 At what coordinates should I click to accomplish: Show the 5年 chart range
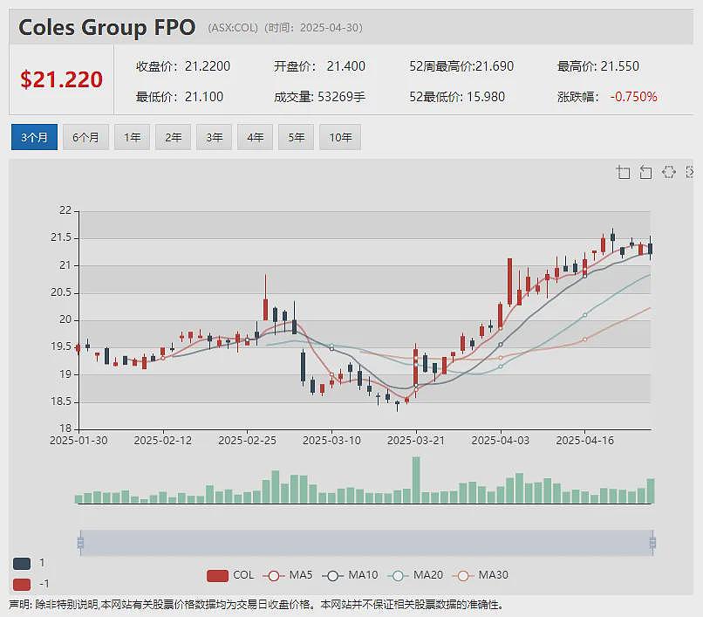point(296,137)
